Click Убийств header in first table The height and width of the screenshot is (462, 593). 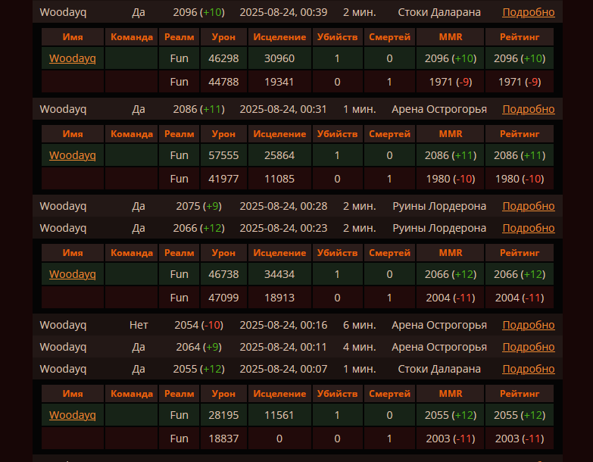click(337, 37)
